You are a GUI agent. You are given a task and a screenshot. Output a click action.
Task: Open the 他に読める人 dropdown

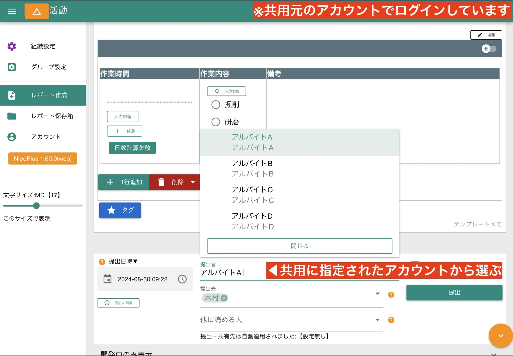[x=377, y=320]
